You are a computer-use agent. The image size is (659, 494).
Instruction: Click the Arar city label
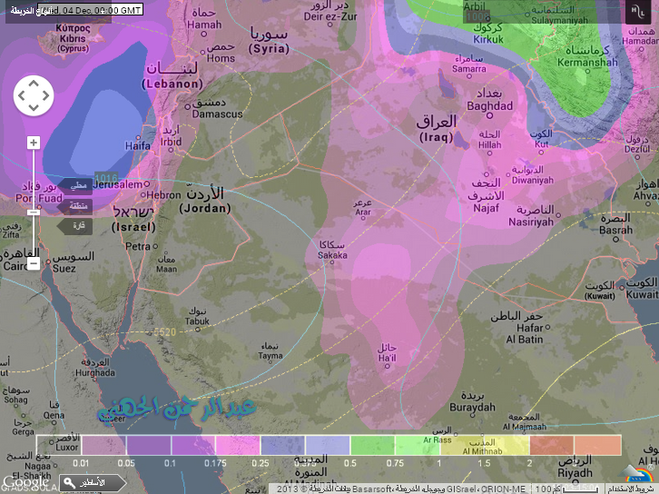click(x=363, y=212)
